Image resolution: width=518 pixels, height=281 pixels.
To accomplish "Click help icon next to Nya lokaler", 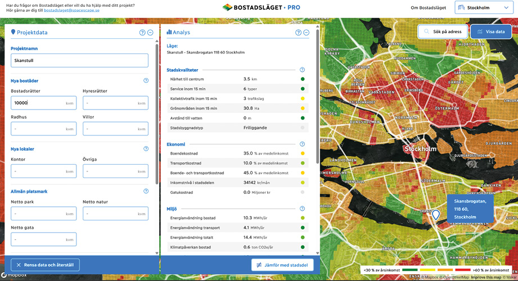I will click(x=146, y=149).
